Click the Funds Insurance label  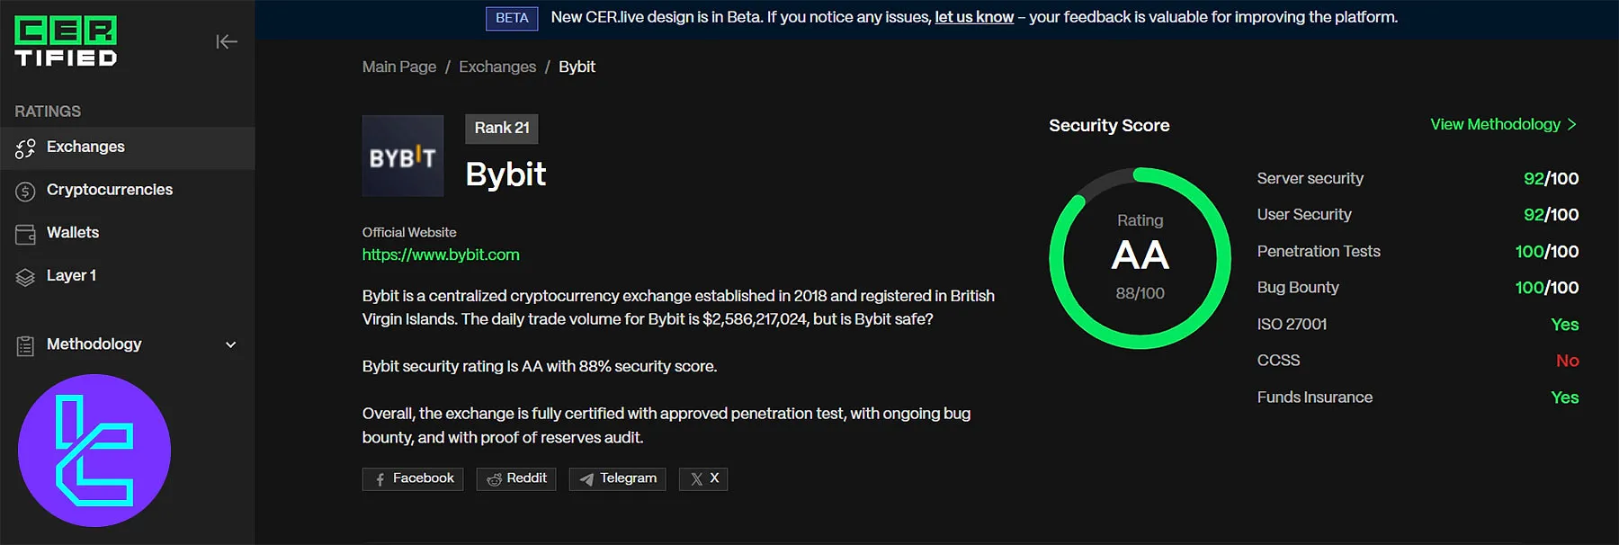pyautogui.click(x=1315, y=398)
